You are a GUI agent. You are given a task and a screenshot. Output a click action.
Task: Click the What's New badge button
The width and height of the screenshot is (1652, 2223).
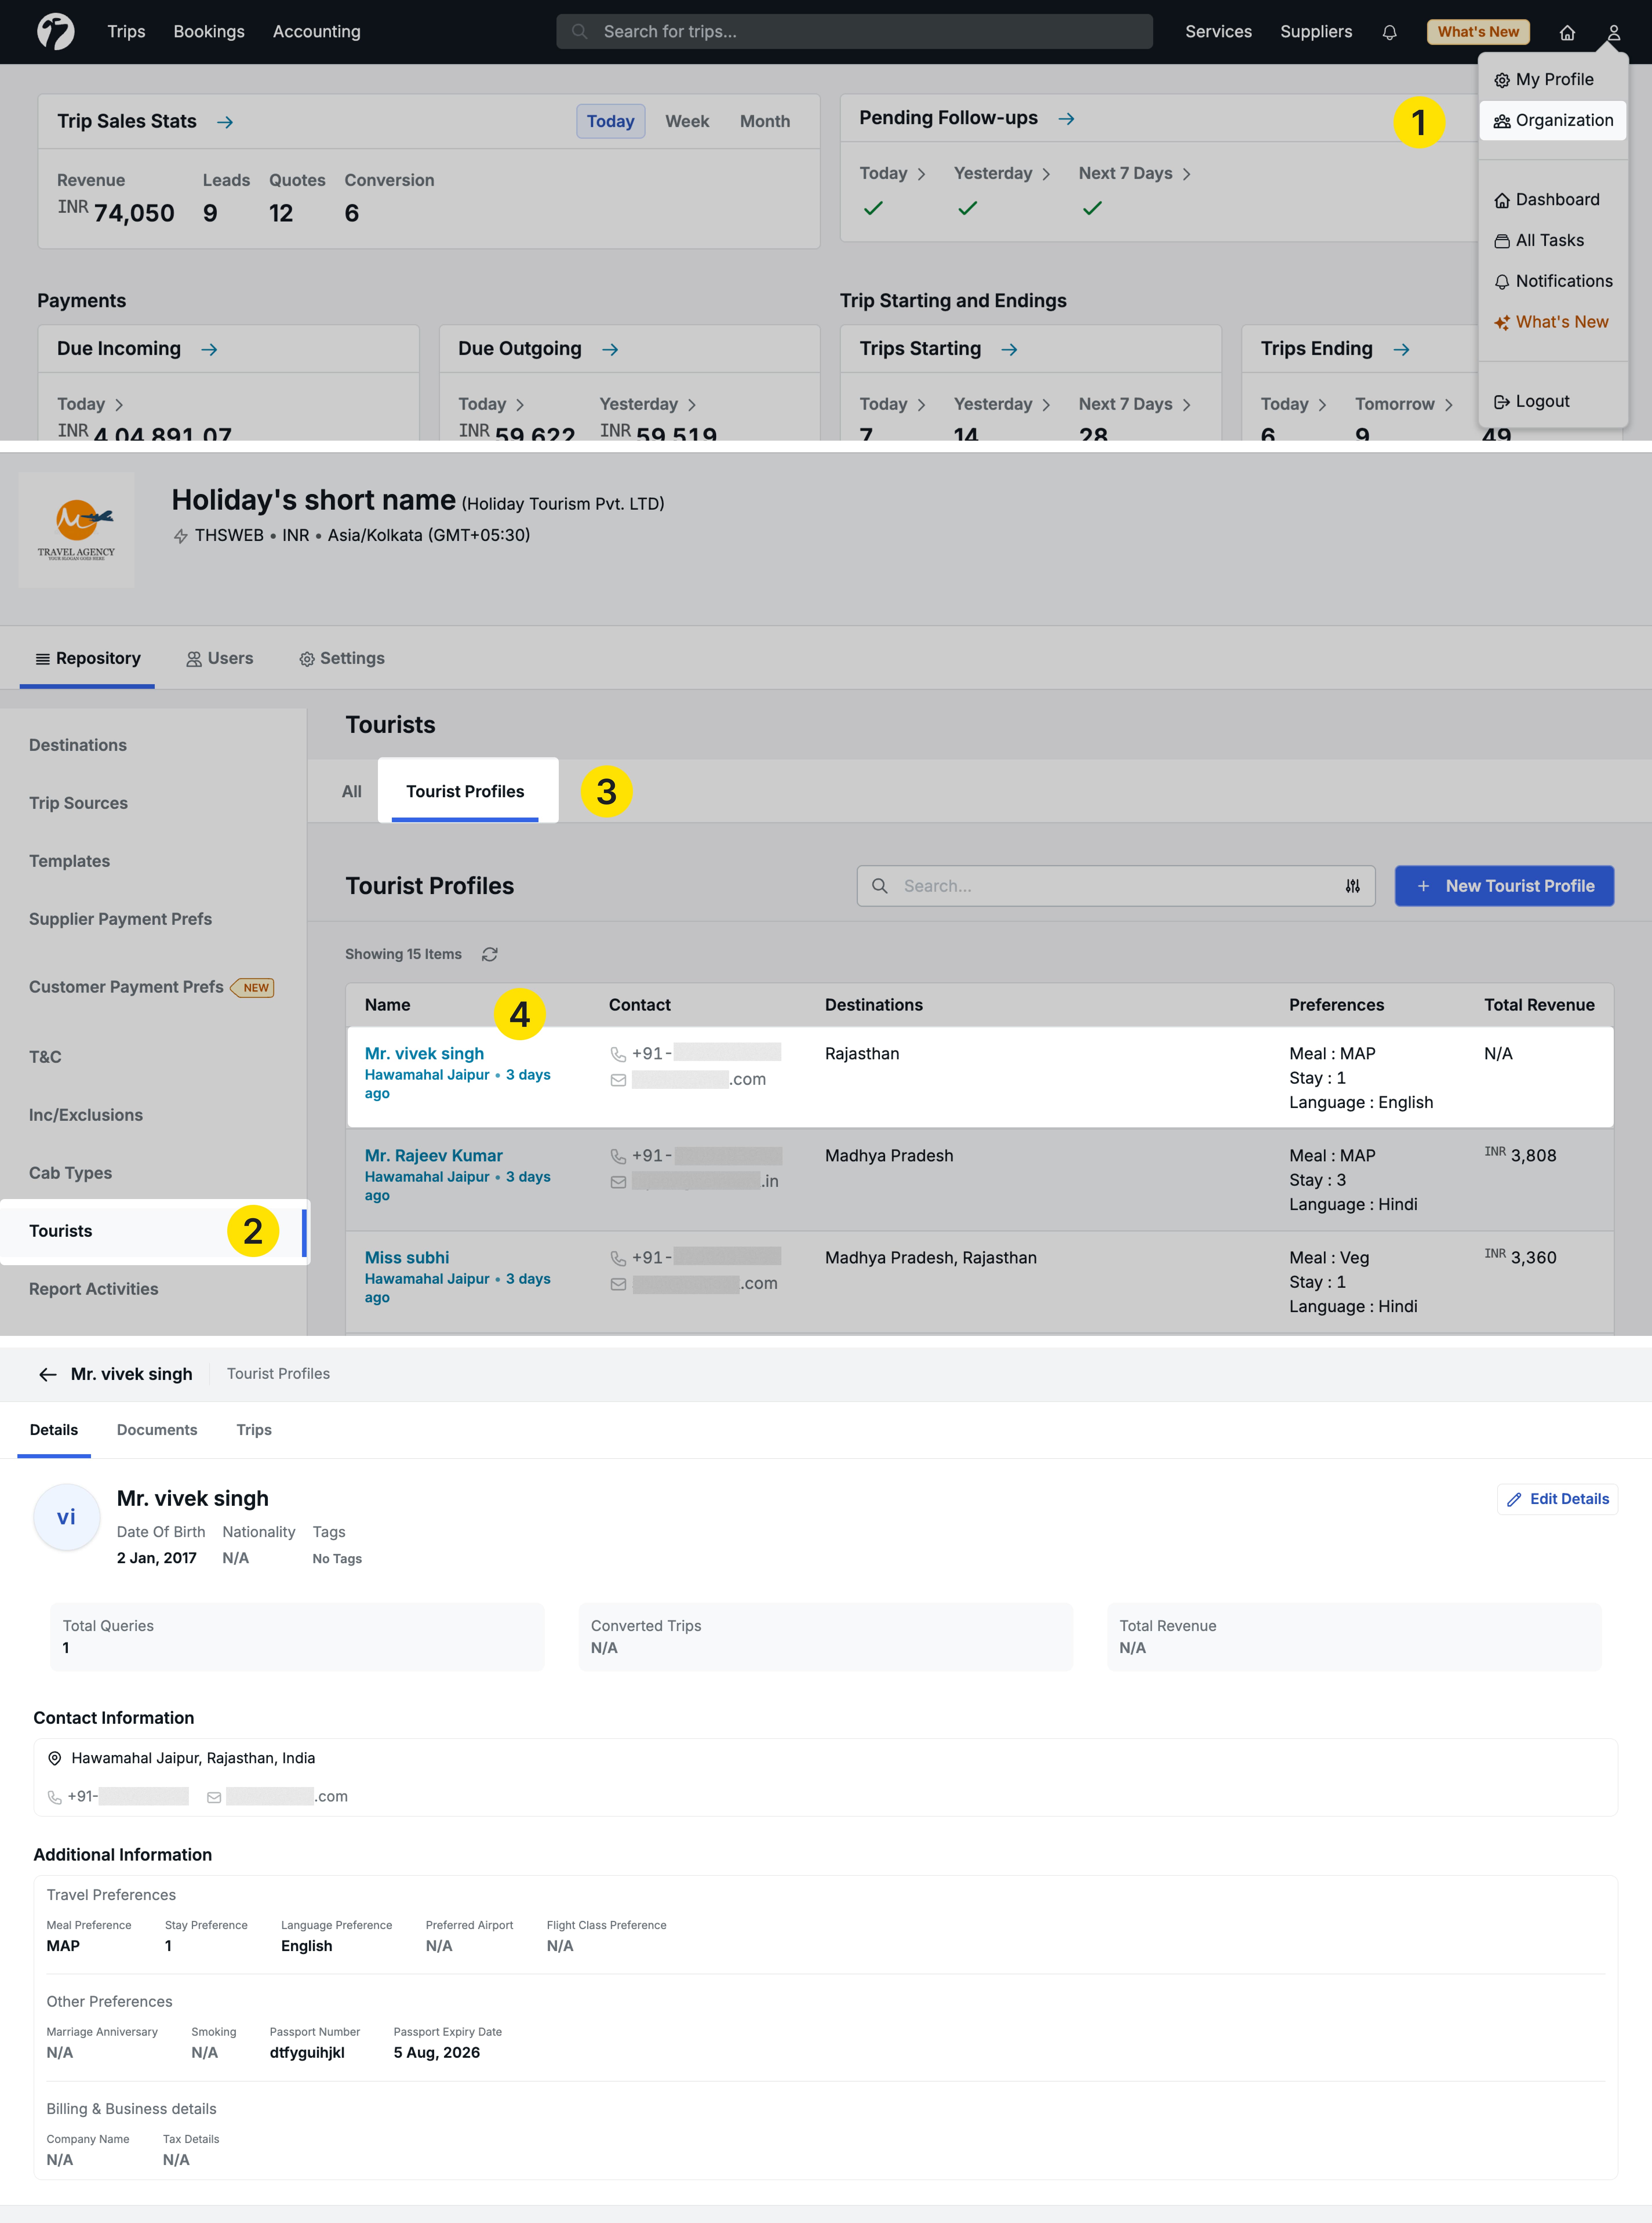pos(1478,32)
